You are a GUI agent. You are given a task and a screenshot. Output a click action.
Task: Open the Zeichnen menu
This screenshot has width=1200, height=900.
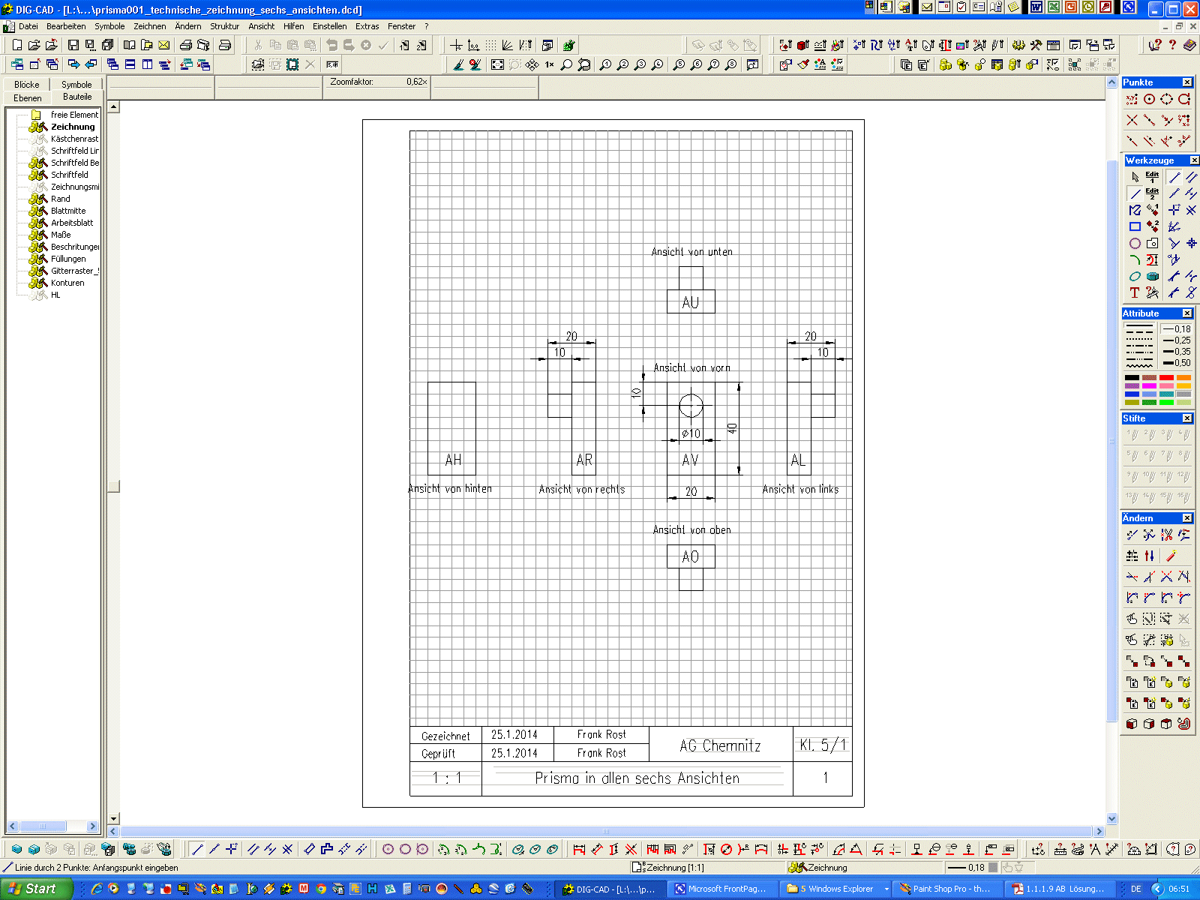coord(150,26)
